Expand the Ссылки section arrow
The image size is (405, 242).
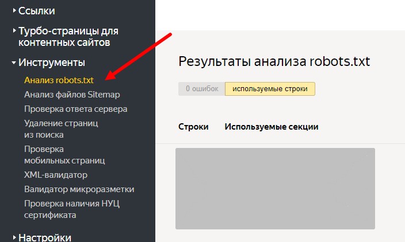tap(14, 10)
